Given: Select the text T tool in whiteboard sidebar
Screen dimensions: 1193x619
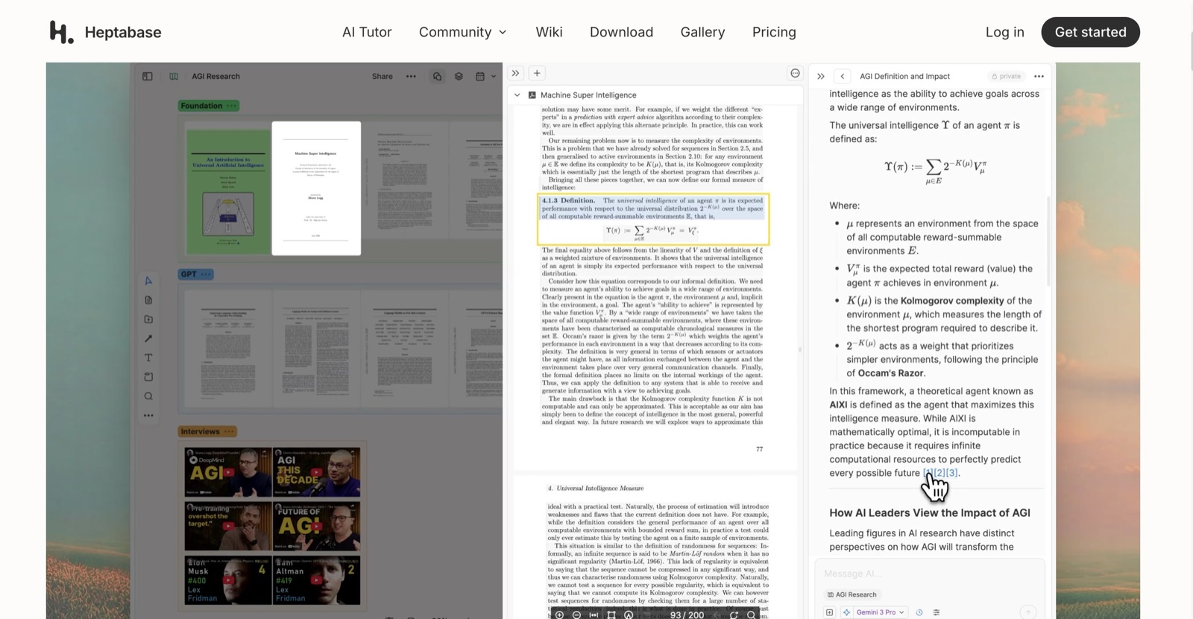Looking at the screenshot, I should pos(148,358).
